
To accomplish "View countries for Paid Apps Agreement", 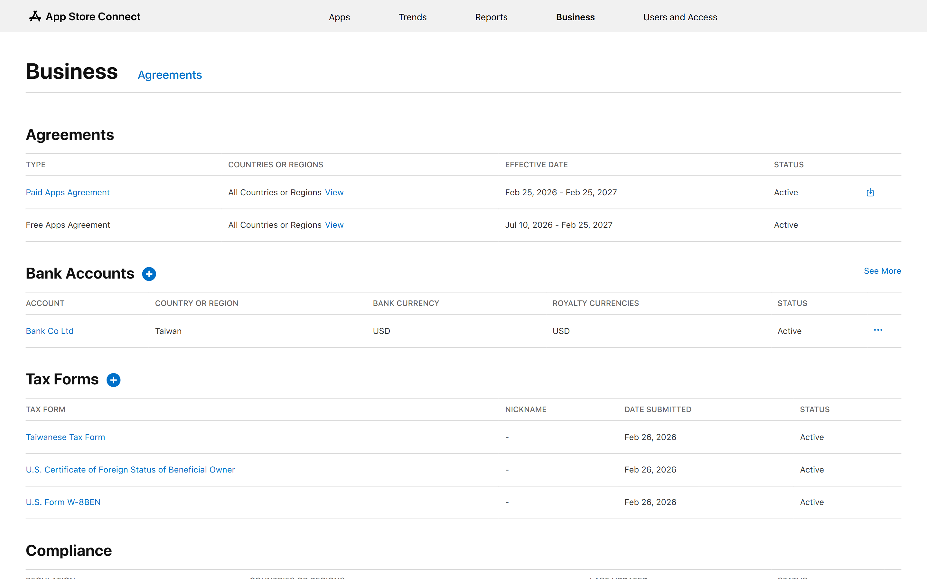I will pyautogui.click(x=334, y=193).
